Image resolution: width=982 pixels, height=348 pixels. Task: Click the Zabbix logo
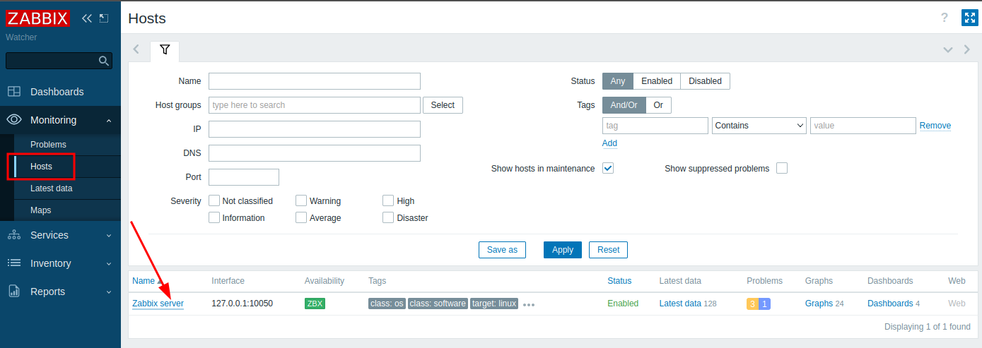38,18
